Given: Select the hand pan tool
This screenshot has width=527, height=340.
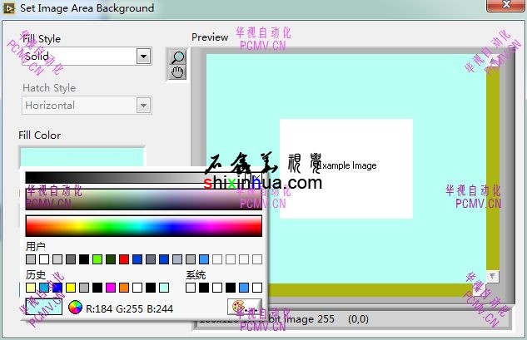Looking at the screenshot, I should (176, 72).
